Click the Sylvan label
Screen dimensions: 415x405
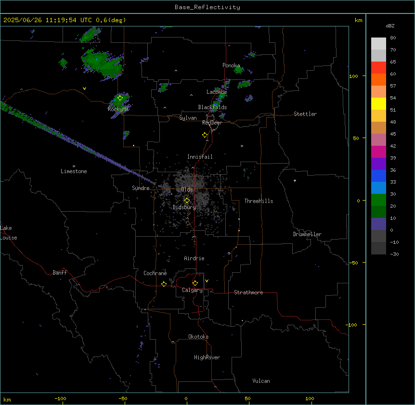[188, 118]
